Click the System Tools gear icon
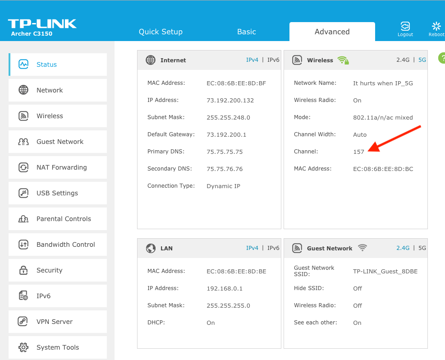Viewport: 445px width, 360px height. tap(23, 347)
